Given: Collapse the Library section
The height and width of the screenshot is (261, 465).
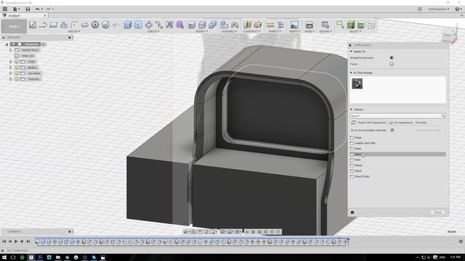Looking at the screenshot, I should (351, 109).
